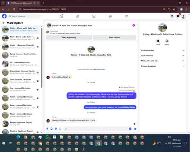Viewport: 190px width, 152px height.
Task: Open Randy - Licensed Electrician chat
Action: tap(20, 55)
